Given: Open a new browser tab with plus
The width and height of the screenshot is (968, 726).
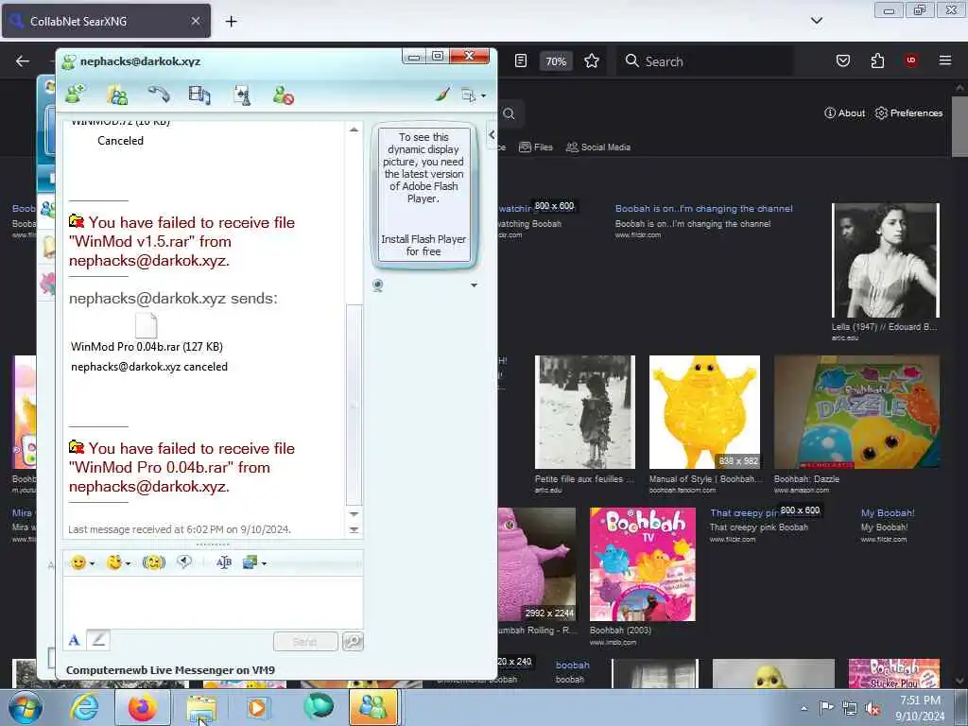Looking at the screenshot, I should coord(231,22).
